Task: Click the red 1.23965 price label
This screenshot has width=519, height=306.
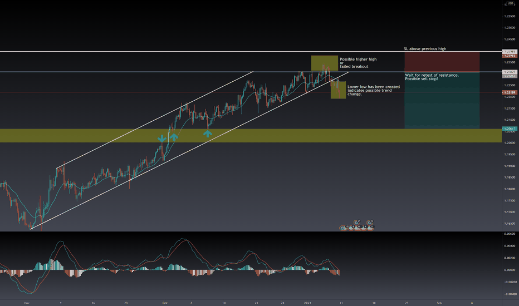Action: [510, 56]
